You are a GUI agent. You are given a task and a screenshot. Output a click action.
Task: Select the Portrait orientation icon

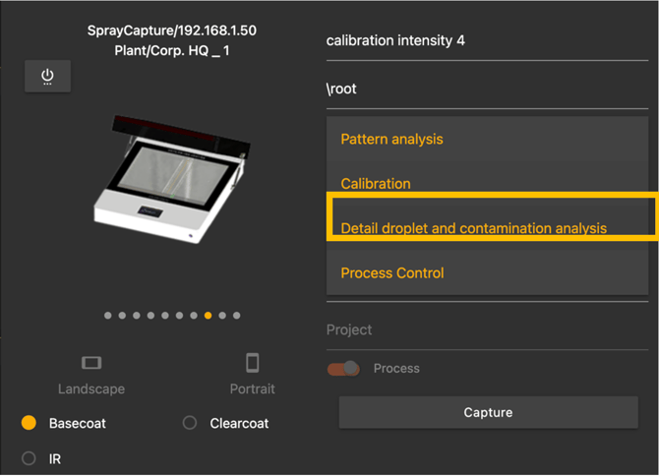(x=252, y=364)
